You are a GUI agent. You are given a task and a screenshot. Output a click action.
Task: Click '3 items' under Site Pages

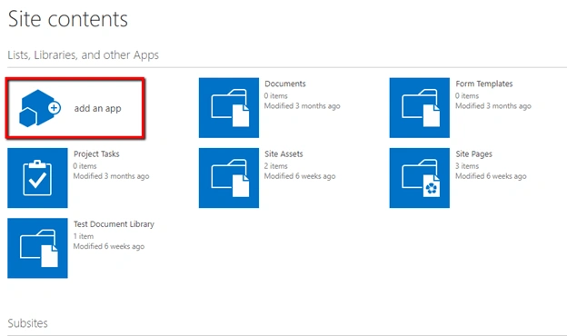[467, 166]
